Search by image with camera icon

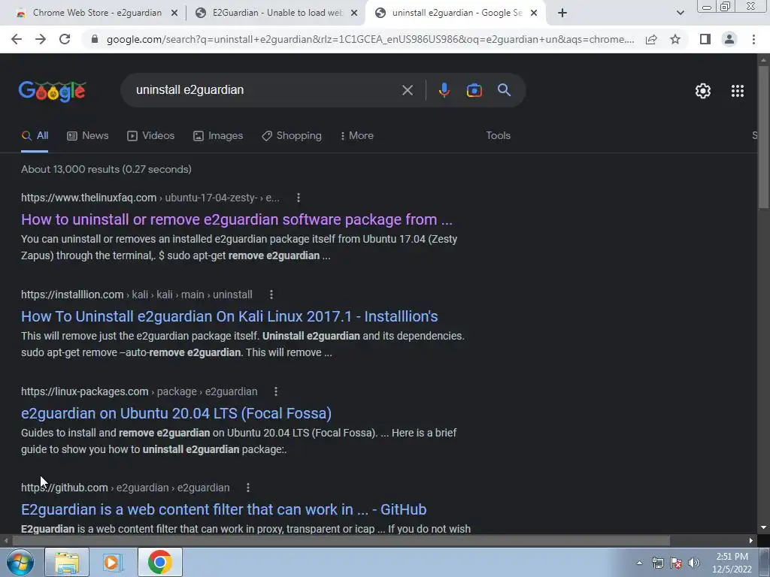pyautogui.click(x=474, y=90)
